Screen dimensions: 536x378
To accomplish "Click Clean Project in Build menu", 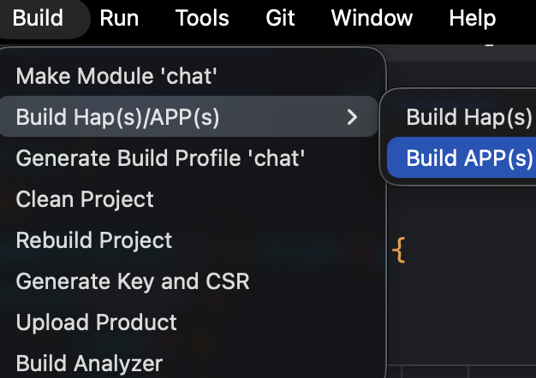I will (85, 199).
